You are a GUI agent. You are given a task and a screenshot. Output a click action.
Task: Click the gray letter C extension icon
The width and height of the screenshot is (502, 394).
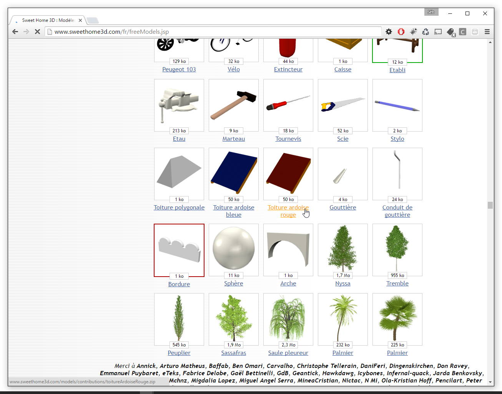click(463, 32)
